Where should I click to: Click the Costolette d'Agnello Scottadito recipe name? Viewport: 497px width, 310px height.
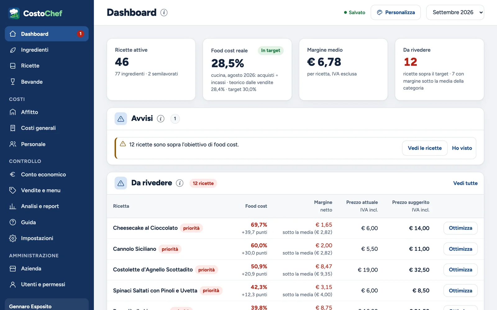(153, 270)
